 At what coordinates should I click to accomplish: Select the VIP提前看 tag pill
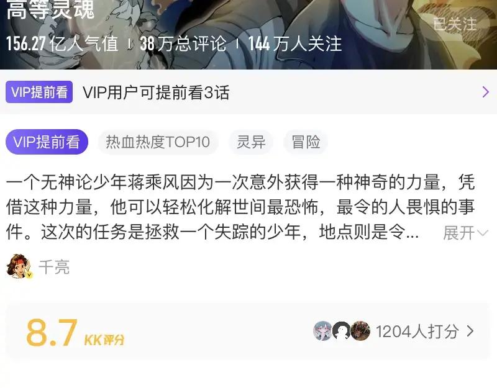click(47, 142)
